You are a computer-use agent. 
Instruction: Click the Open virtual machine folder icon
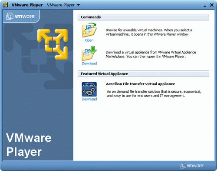(89, 30)
